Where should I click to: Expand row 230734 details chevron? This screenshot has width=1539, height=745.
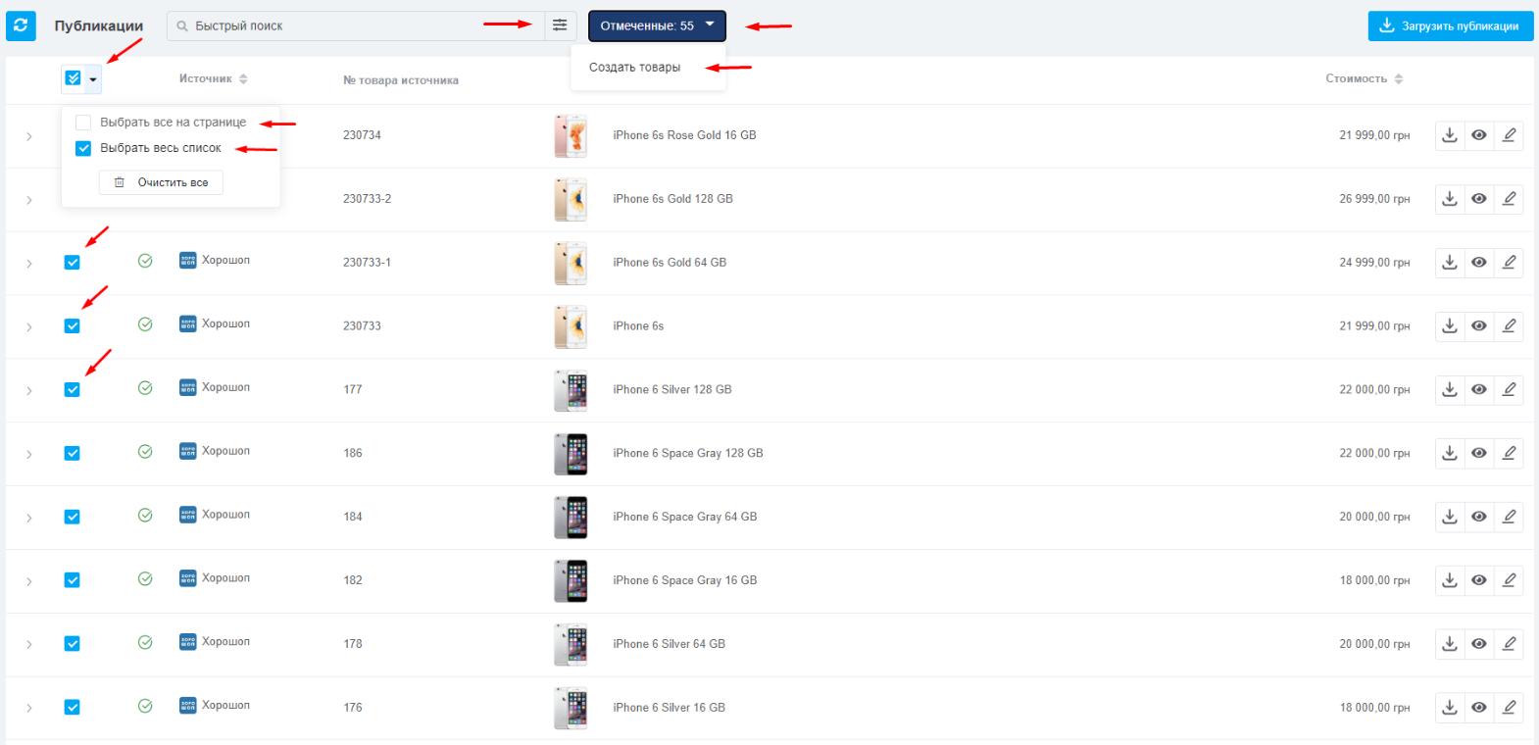pyautogui.click(x=29, y=136)
